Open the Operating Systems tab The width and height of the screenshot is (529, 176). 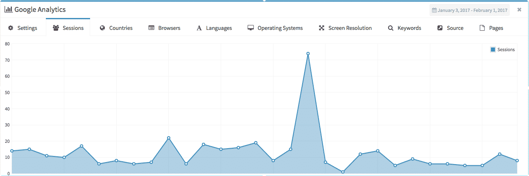tap(275, 28)
